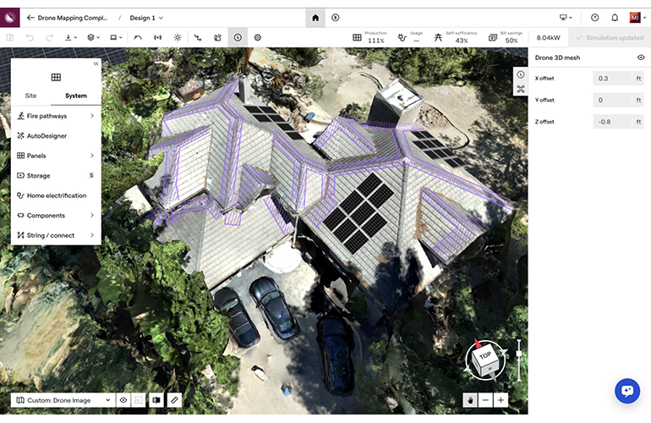Toggle map imagery visibility eye

pyautogui.click(x=123, y=400)
